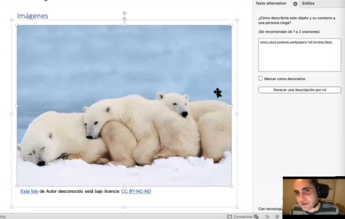This screenshot has width=345, height=219.
Task: Switch to outline view icon
Action: tap(267, 216)
